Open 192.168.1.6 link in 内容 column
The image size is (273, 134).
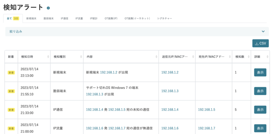coord(95,128)
